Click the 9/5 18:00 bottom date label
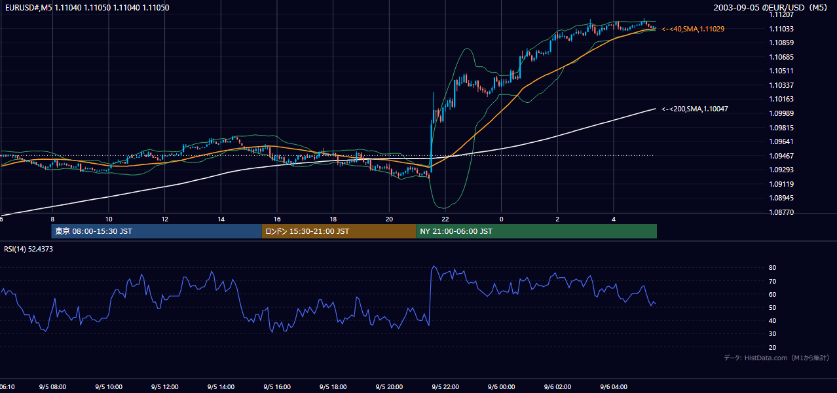Screen dimensions: 837x393 click(333, 387)
